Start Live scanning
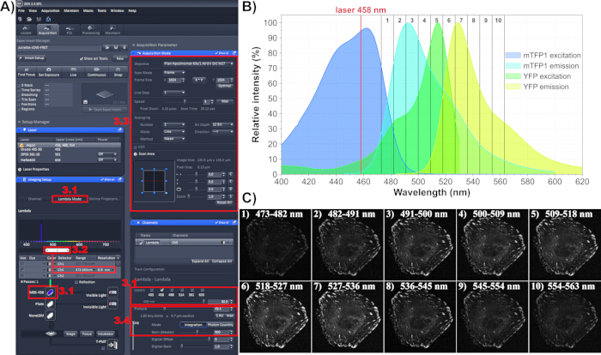 click(73, 72)
